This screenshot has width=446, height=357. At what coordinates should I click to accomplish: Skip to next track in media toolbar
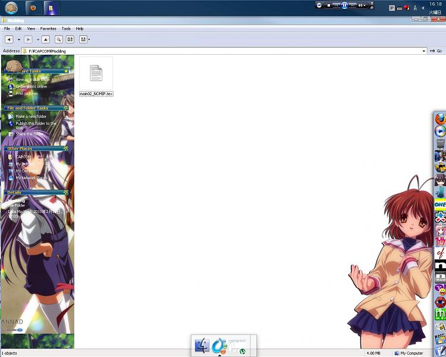(353, 5)
